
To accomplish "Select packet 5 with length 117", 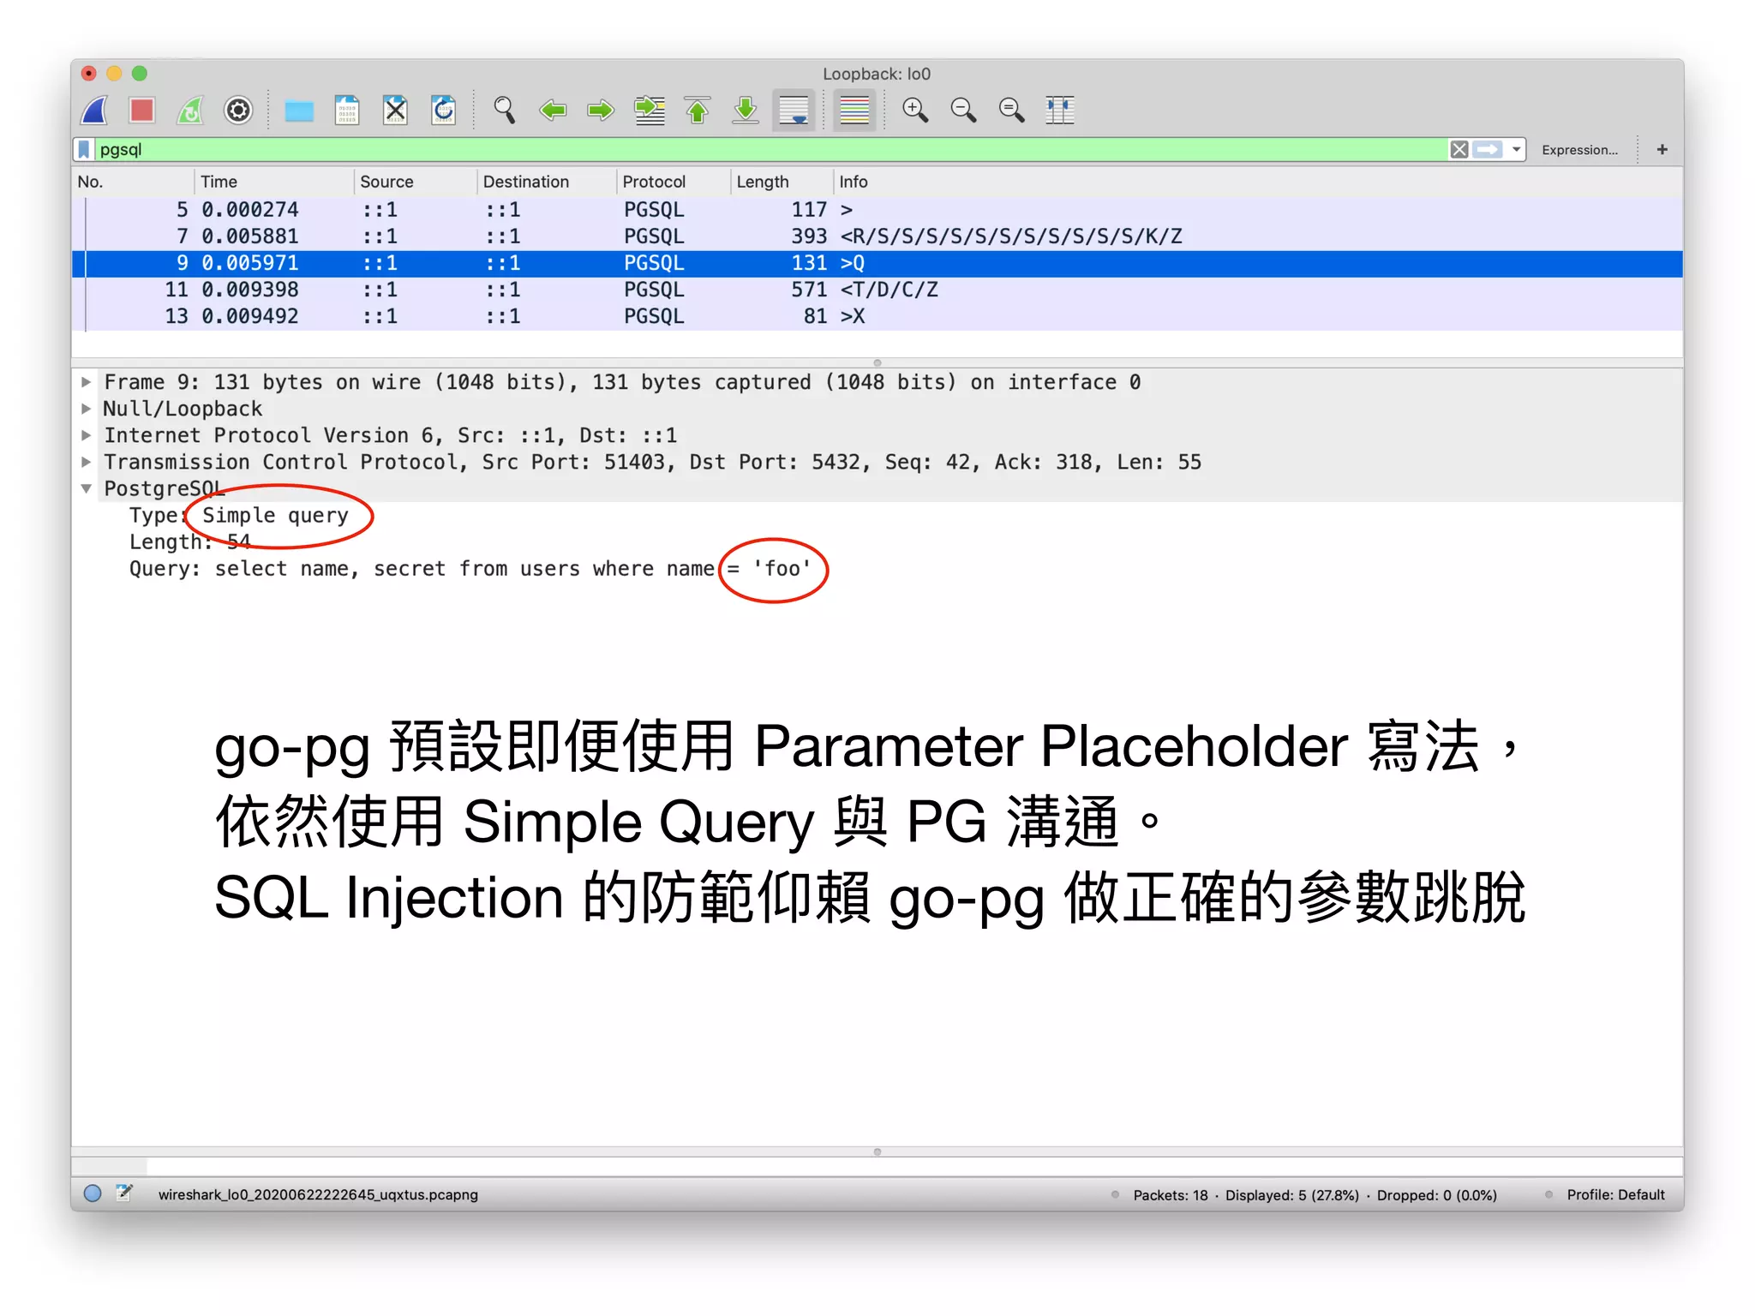I will click(x=877, y=210).
